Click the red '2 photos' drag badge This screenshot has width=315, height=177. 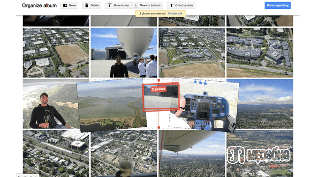click(x=158, y=89)
